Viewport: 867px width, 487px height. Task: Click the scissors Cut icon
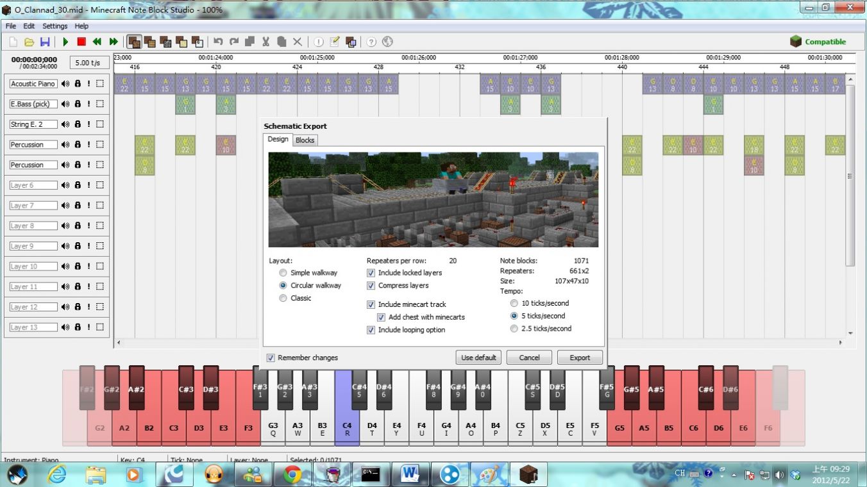265,42
